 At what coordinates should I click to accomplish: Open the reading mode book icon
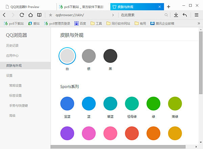tap(39, 15)
